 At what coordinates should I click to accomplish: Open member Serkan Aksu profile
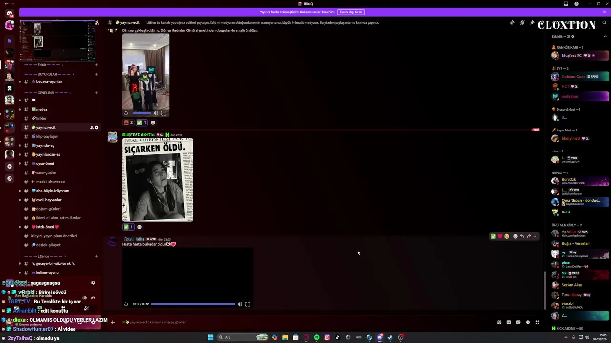coord(580,285)
